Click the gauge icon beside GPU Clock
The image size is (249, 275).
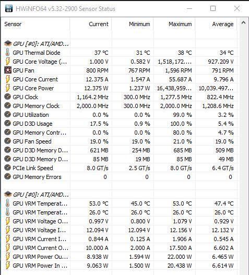point(7,97)
